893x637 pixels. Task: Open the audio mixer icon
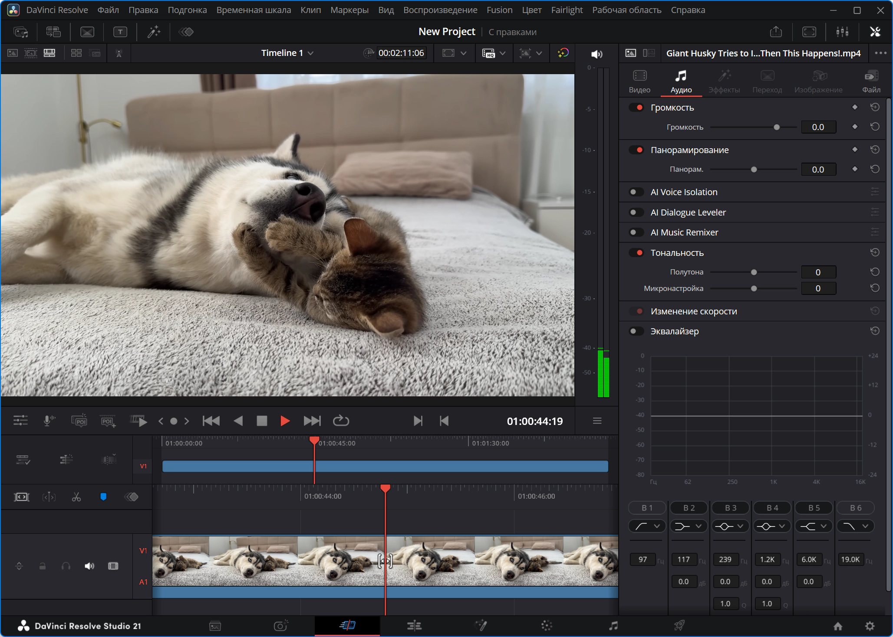tap(842, 32)
